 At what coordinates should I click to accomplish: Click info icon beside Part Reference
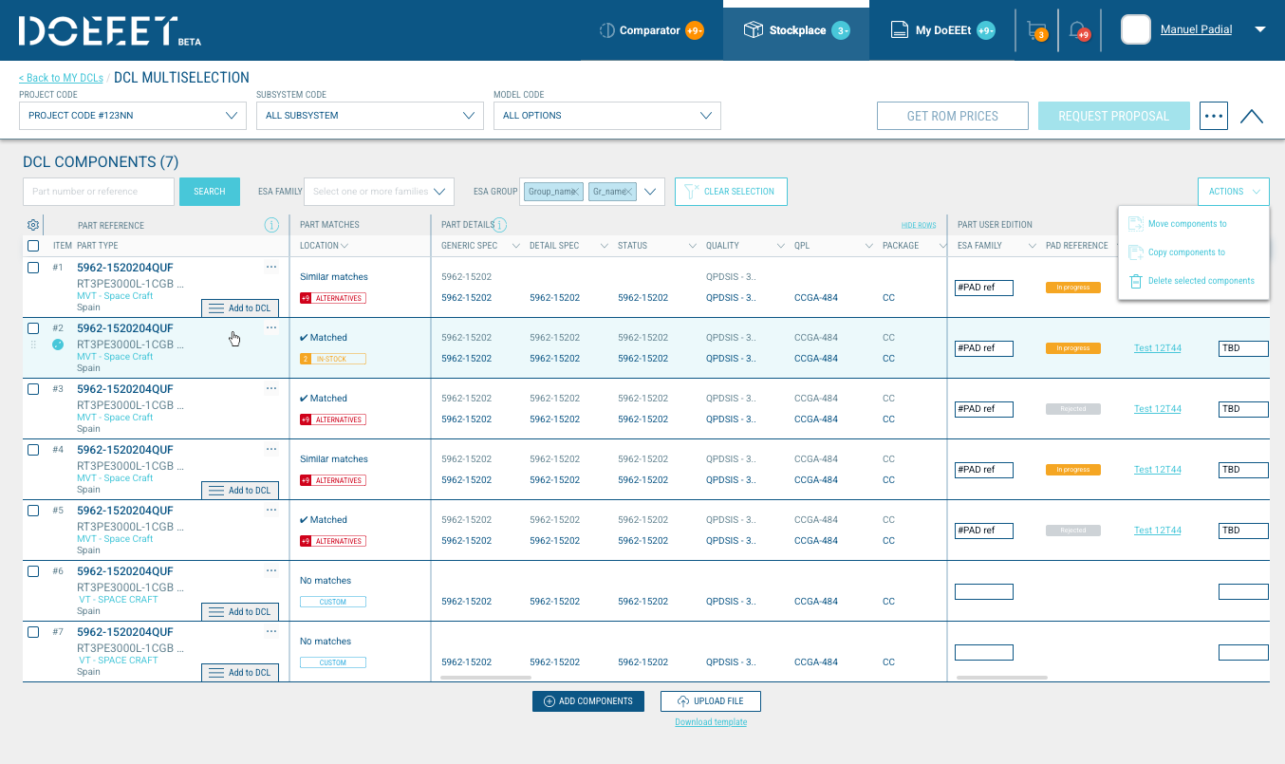click(271, 225)
